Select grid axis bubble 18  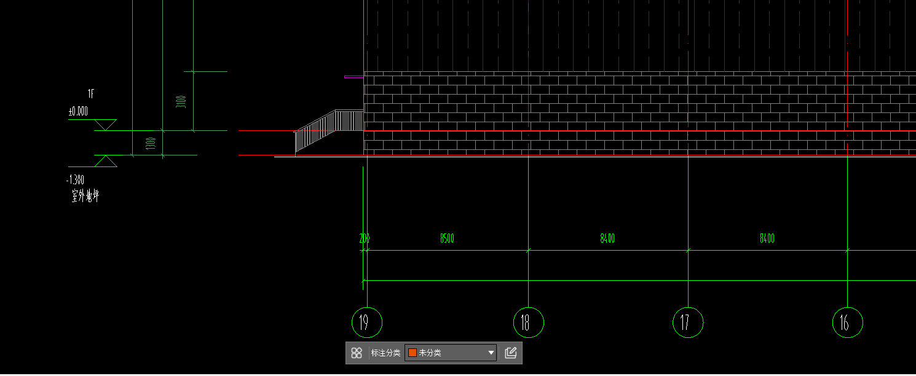point(529,323)
